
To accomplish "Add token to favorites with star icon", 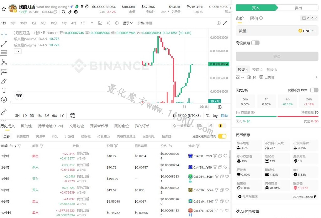I will pos(4,9).
